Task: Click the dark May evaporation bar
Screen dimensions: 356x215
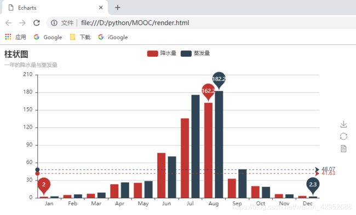Action: pyautogui.click(x=148, y=190)
